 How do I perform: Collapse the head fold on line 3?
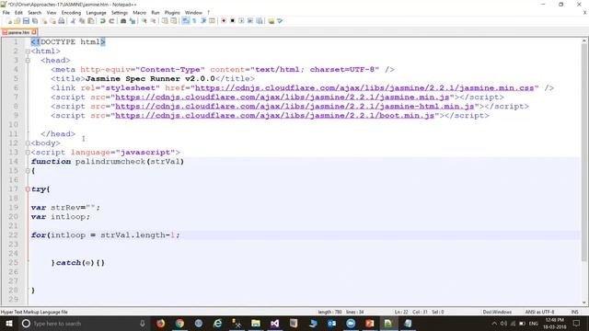click(x=28, y=60)
